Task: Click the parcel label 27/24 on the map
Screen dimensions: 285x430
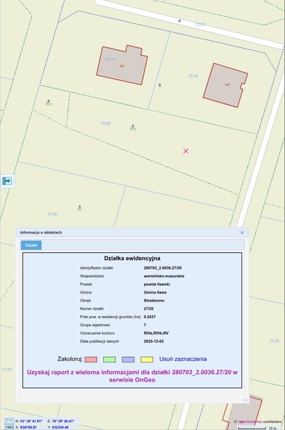Action: (275, 341)
